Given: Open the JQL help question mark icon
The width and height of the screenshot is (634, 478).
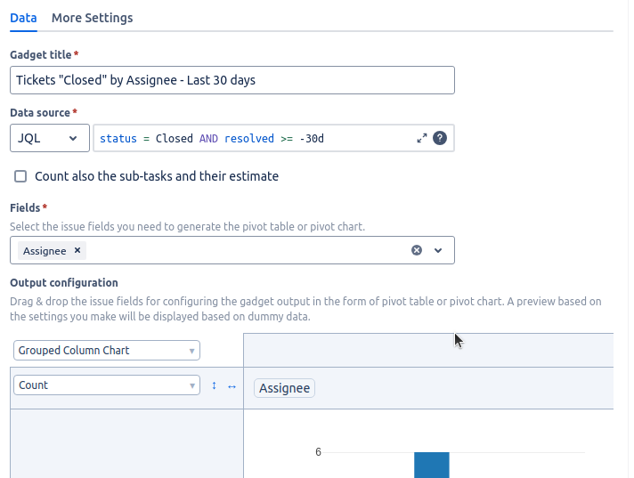Looking at the screenshot, I should [440, 138].
